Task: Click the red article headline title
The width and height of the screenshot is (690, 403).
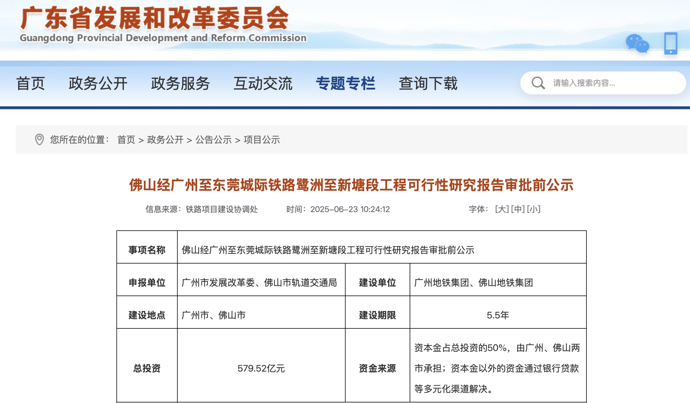Action: click(351, 185)
